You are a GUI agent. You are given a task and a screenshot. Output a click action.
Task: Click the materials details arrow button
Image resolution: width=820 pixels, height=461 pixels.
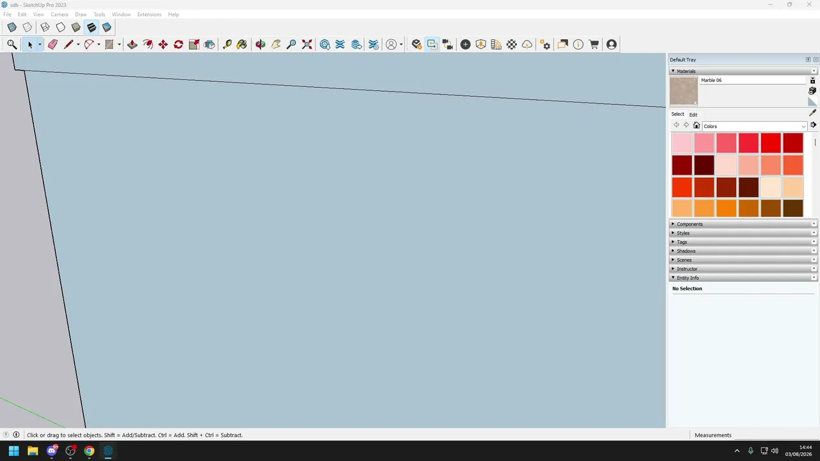pyautogui.click(x=813, y=125)
